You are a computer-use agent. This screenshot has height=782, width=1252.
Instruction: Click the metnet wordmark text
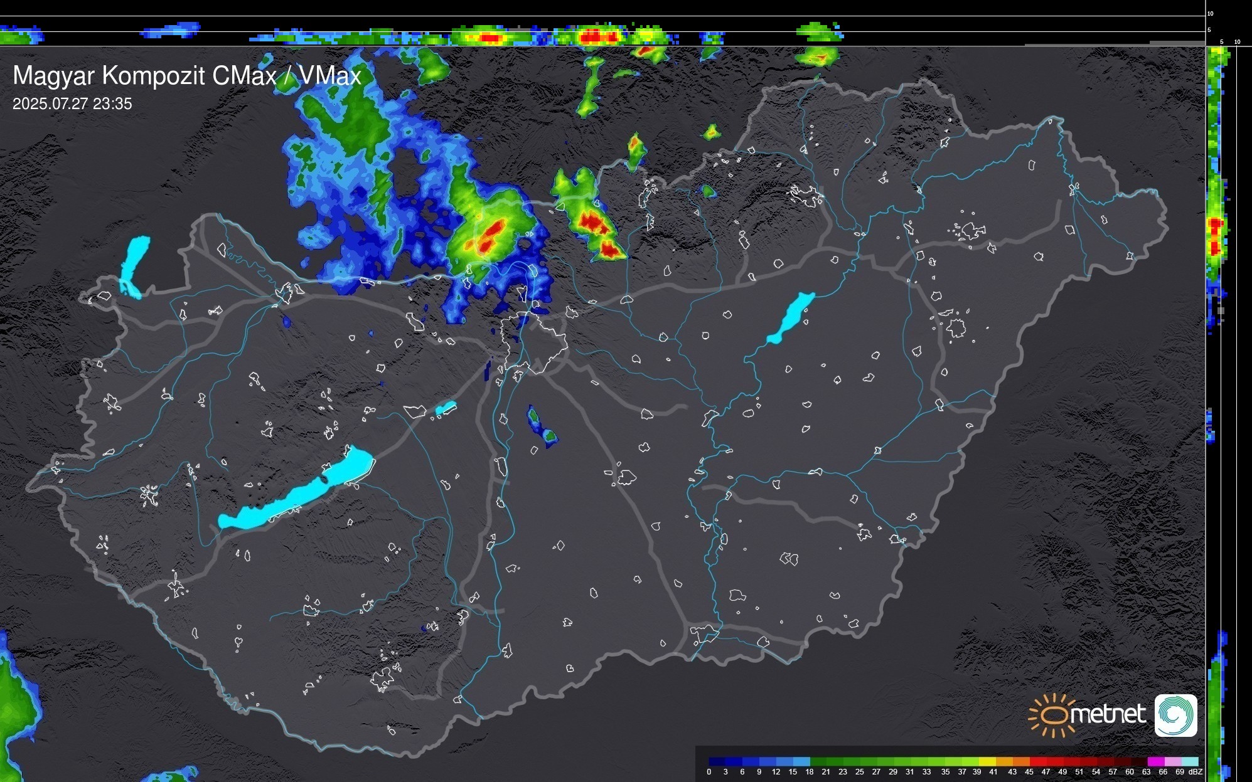coord(1108,714)
